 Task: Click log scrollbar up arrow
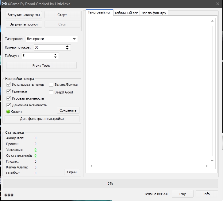(212, 21)
